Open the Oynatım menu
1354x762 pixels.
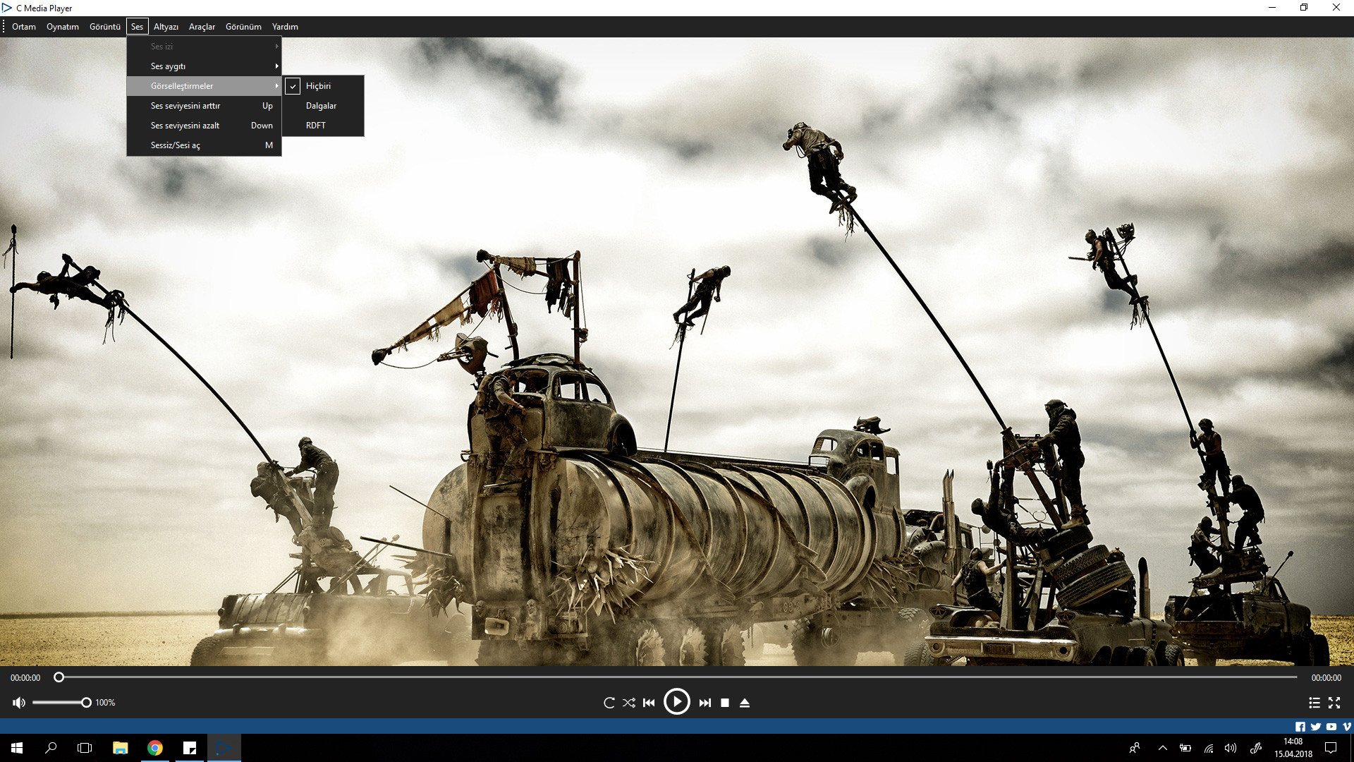[63, 27]
